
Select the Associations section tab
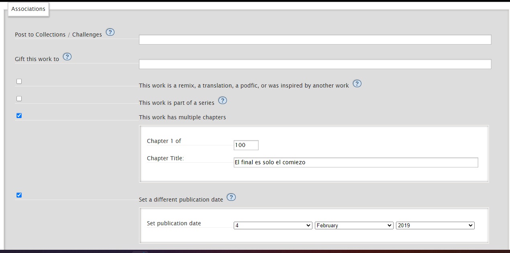tap(28, 9)
